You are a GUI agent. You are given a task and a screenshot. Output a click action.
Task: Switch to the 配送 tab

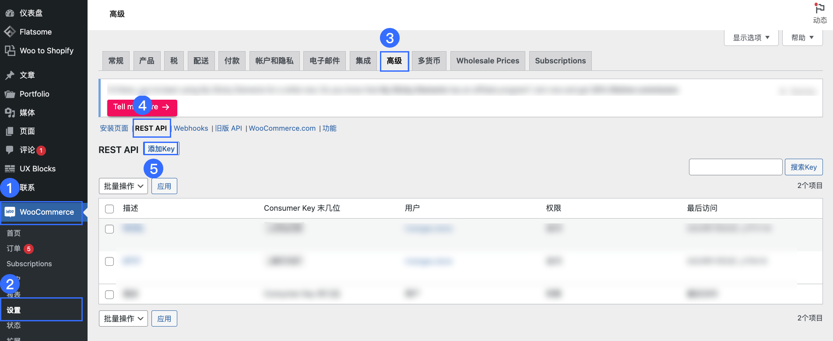pyautogui.click(x=201, y=61)
